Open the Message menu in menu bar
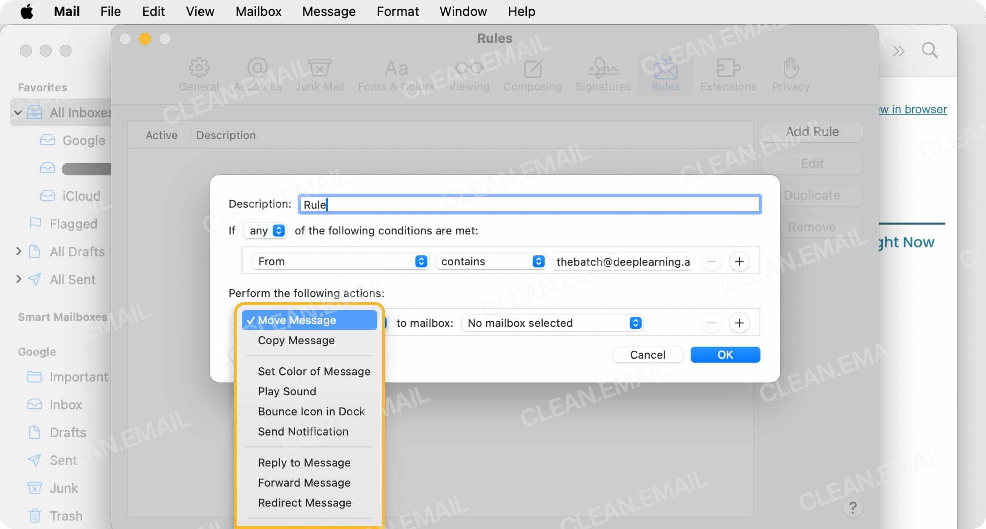Image resolution: width=986 pixels, height=529 pixels. pos(329,12)
